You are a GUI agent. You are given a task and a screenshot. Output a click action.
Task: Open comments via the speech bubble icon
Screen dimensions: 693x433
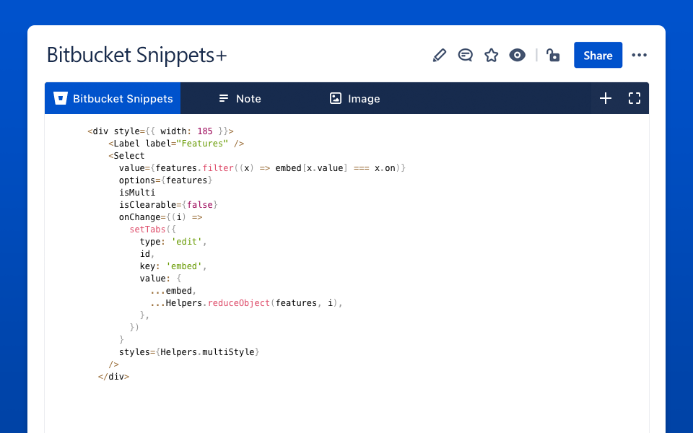[466, 55]
